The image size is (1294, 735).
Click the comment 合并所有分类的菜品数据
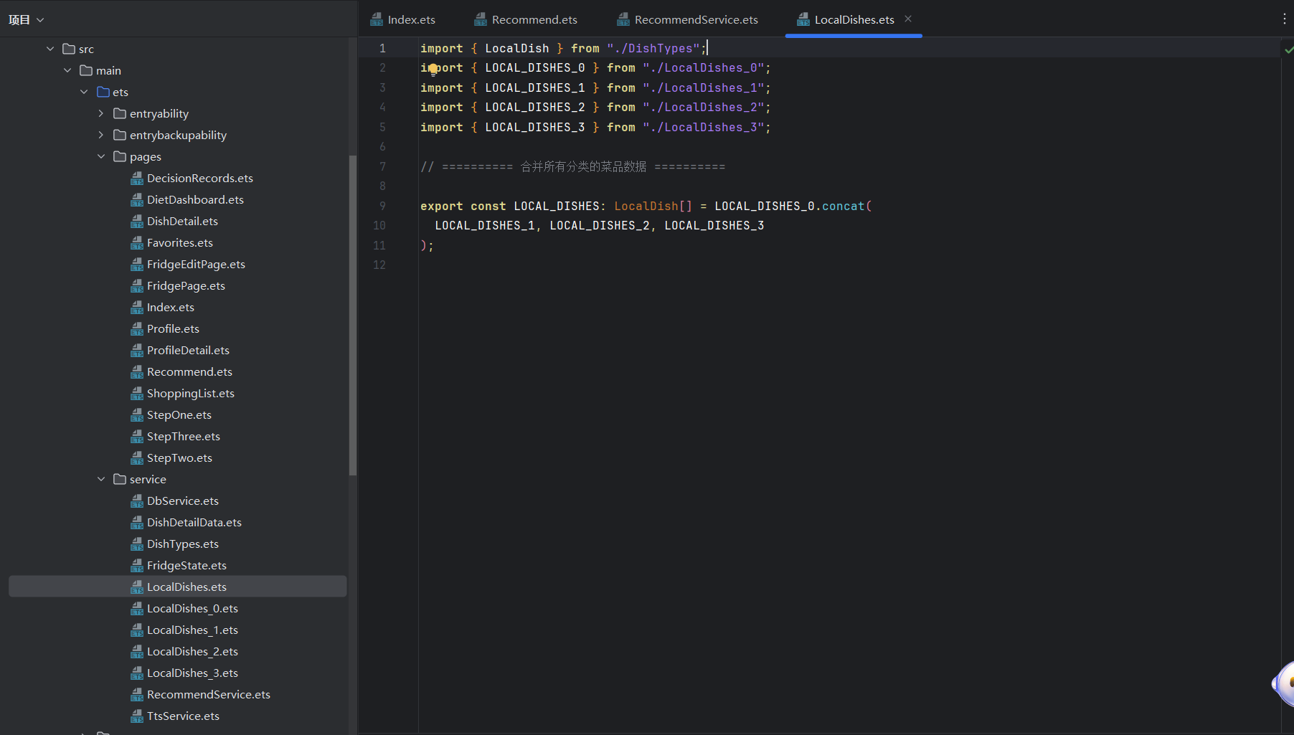pyautogui.click(x=583, y=166)
